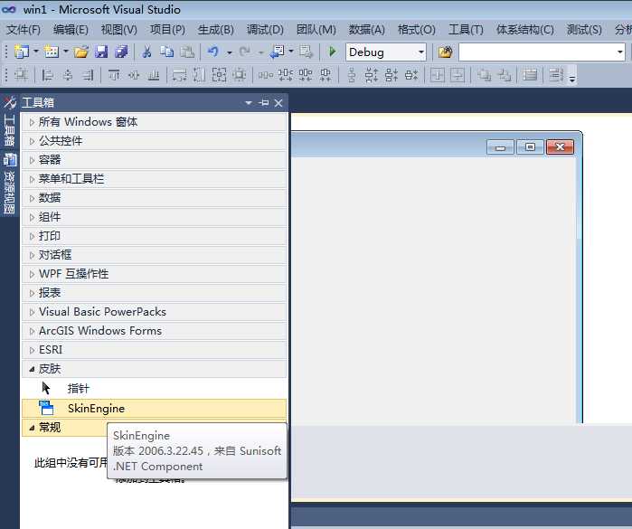Undo the last action
632x529 pixels.
tap(213, 52)
